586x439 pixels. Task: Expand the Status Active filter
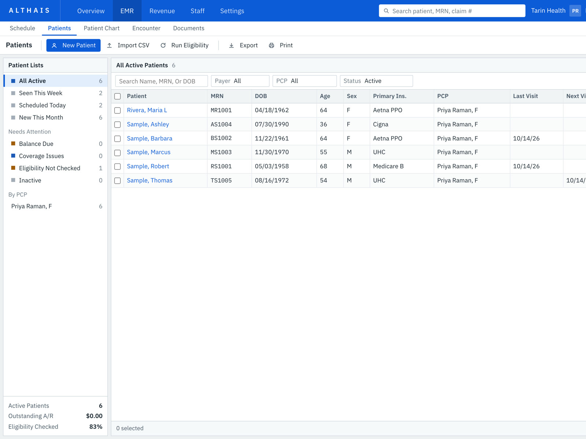click(x=377, y=81)
